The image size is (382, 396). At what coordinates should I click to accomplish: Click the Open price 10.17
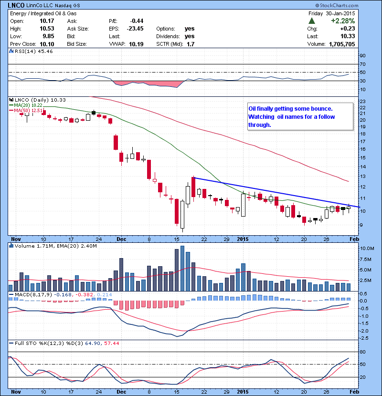[x=47, y=21]
